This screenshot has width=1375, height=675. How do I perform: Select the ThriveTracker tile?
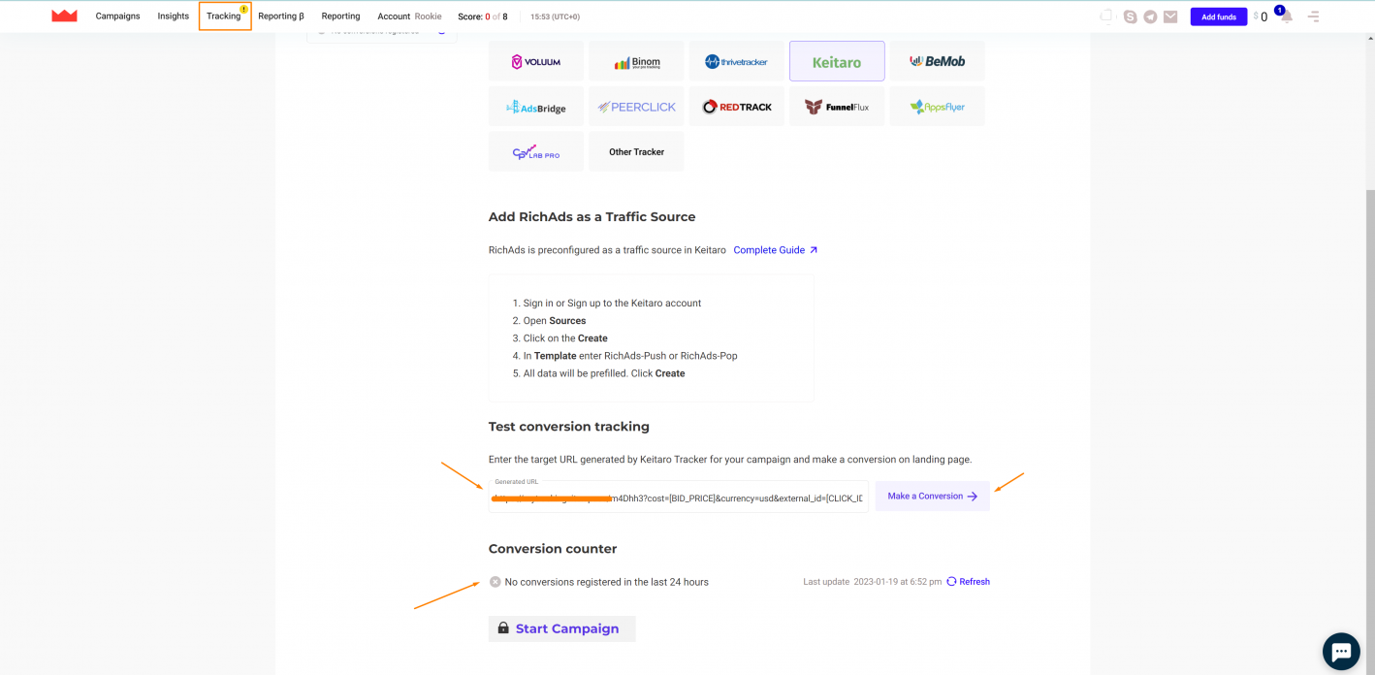pos(736,61)
